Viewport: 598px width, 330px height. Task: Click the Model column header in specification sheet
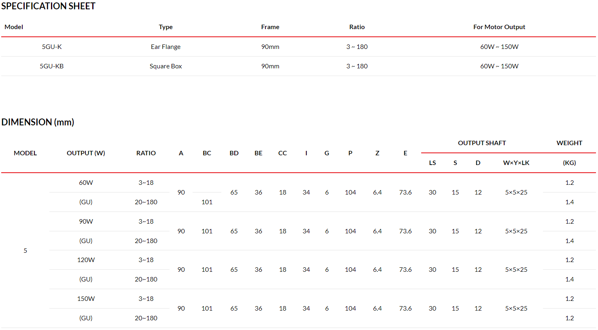(x=14, y=27)
